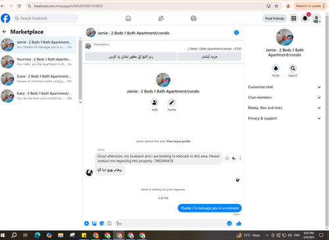Open the Facebook menu grid icon

293,18
